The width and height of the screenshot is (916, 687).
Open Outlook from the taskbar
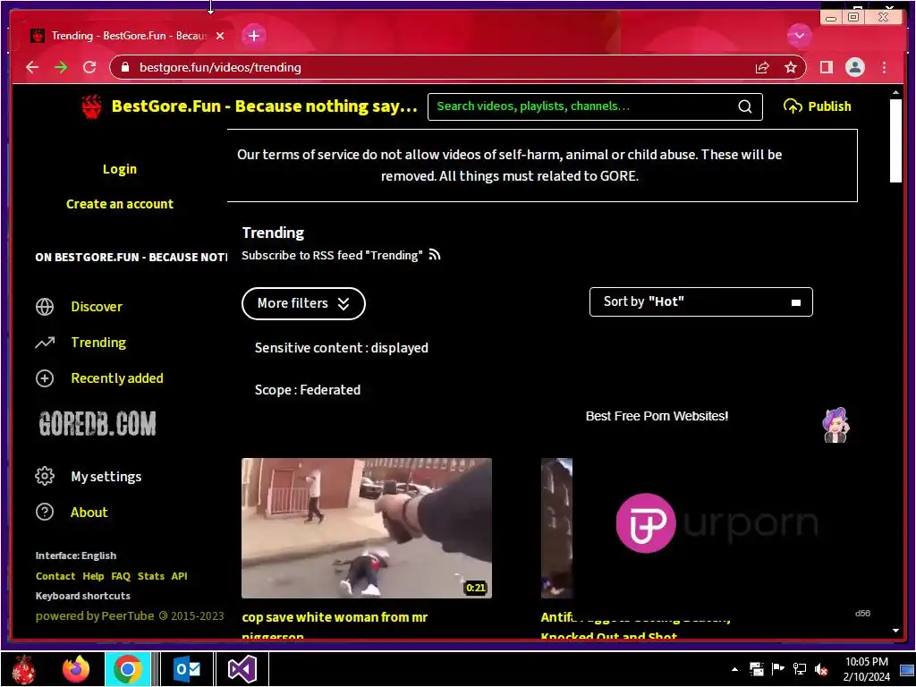[187, 669]
